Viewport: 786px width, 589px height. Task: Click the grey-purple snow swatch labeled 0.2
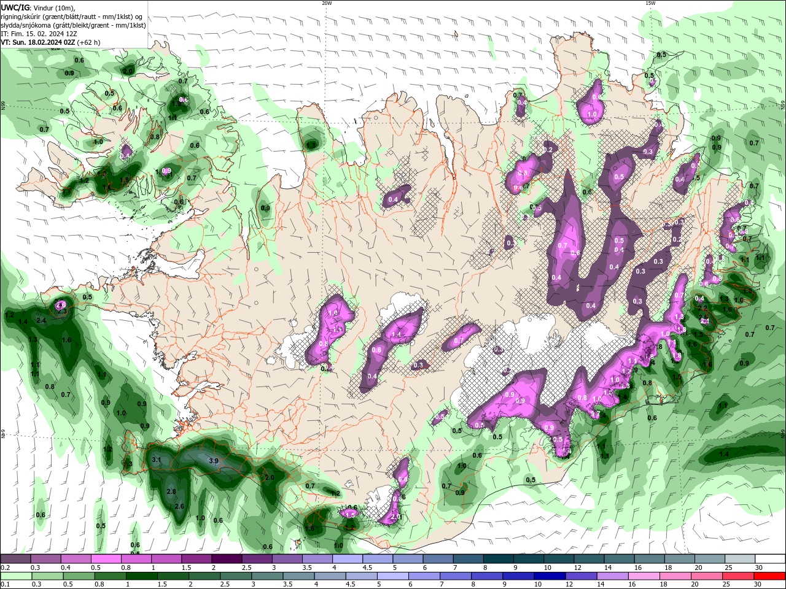[x=15, y=559]
